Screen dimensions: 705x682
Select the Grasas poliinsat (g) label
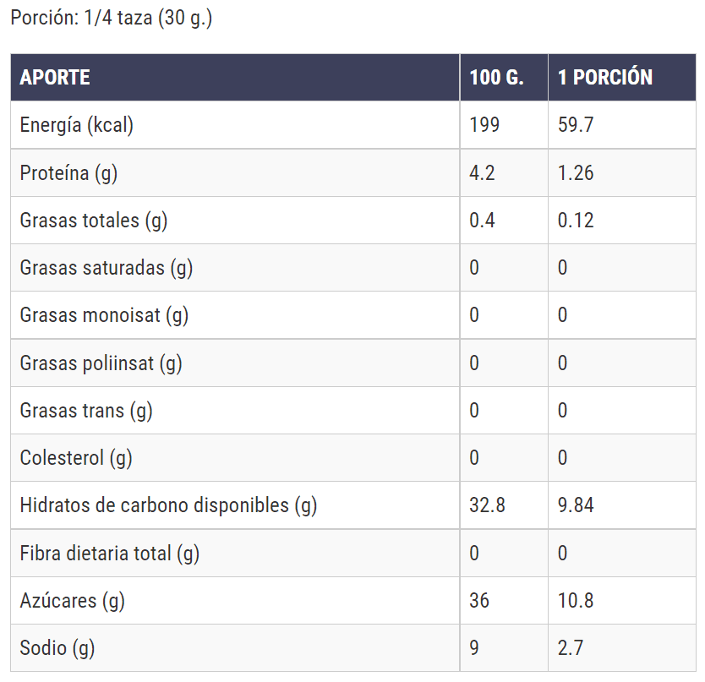[101, 363]
